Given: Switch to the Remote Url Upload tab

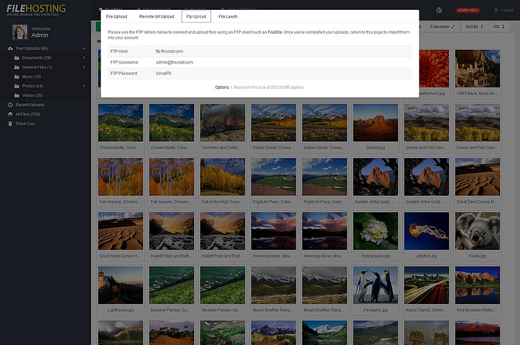Looking at the screenshot, I should (x=157, y=17).
